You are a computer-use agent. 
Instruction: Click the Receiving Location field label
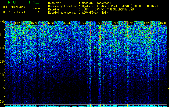63,6
